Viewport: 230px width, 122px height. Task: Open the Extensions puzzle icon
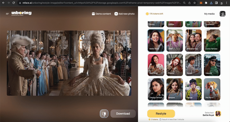click(206, 3)
